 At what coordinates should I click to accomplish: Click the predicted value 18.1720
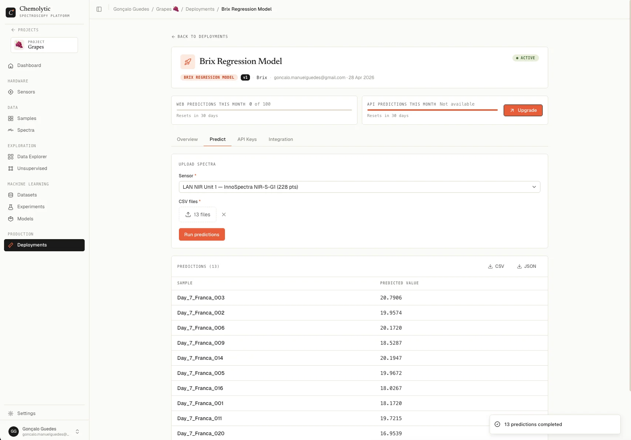tap(391, 403)
